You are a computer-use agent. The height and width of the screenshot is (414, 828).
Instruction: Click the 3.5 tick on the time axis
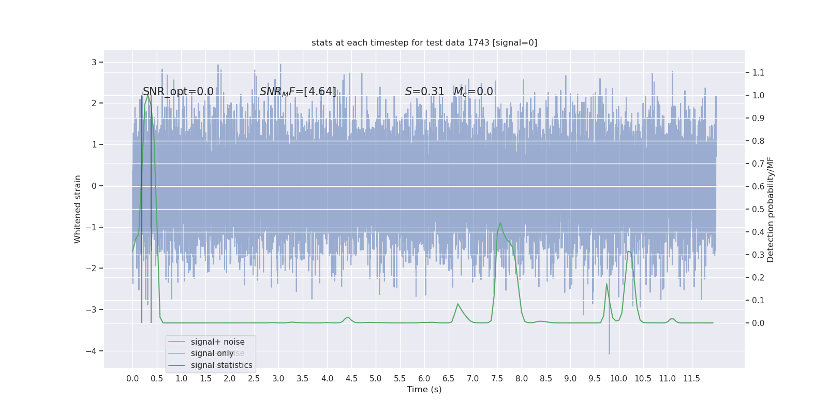[x=303, y=379]
